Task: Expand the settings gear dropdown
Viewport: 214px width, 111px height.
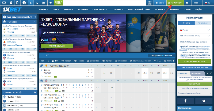Action: (188, 3)
